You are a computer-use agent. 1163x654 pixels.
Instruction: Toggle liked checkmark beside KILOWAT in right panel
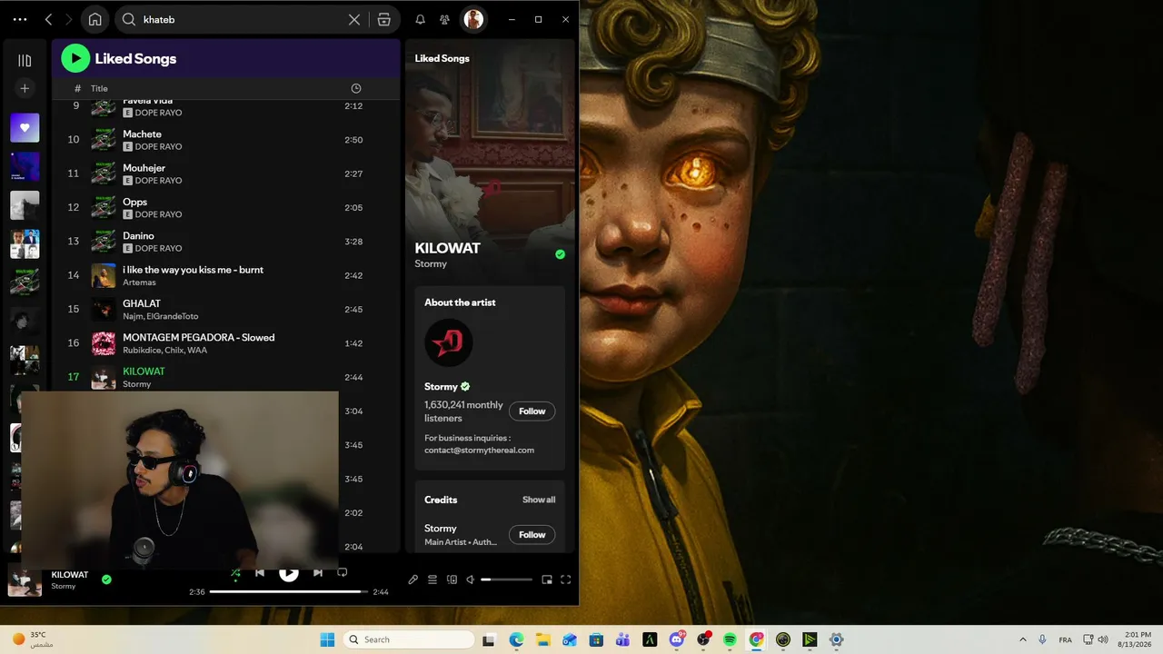560,254
